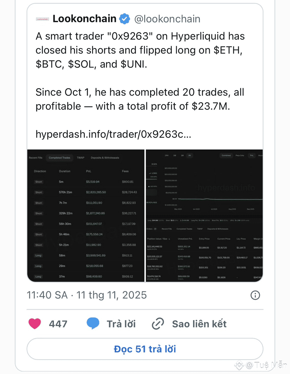290x374 pixels.
Task: Click the Lookonchain profile avatar
Action: [x=42, y=19]
